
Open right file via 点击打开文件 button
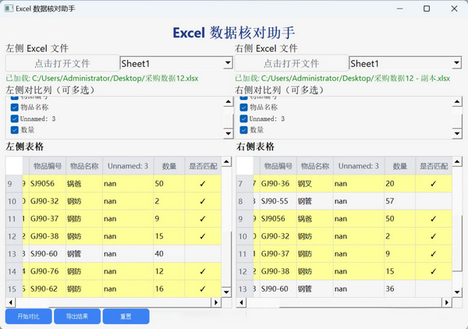(x=292, y=63)
